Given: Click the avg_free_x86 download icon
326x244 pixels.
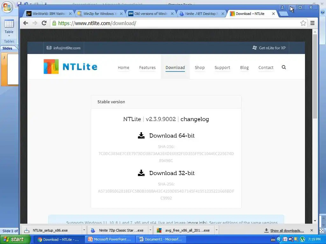Looking at the screenshot, I should tap(159, 230).
